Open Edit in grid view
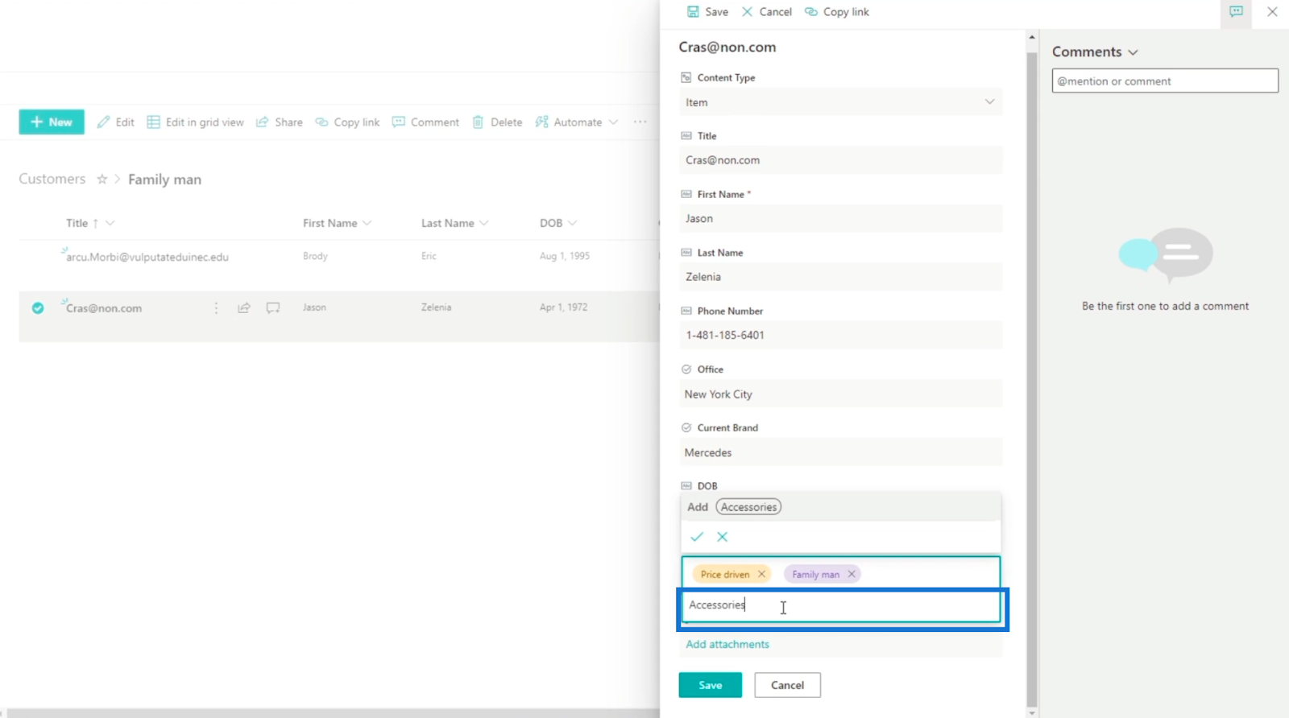The width and height of the screenshot is (1289, 718). coord(195,122)
